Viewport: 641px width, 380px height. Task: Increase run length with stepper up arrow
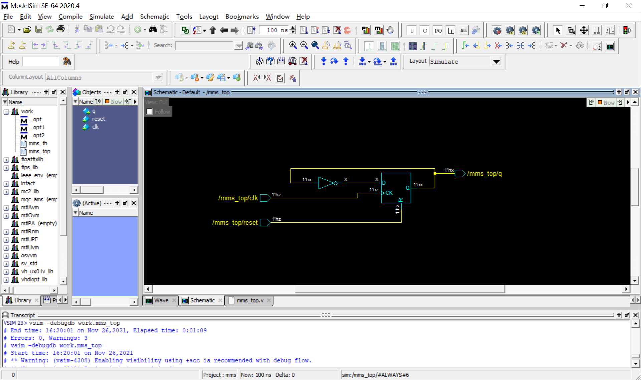point(293,28)
